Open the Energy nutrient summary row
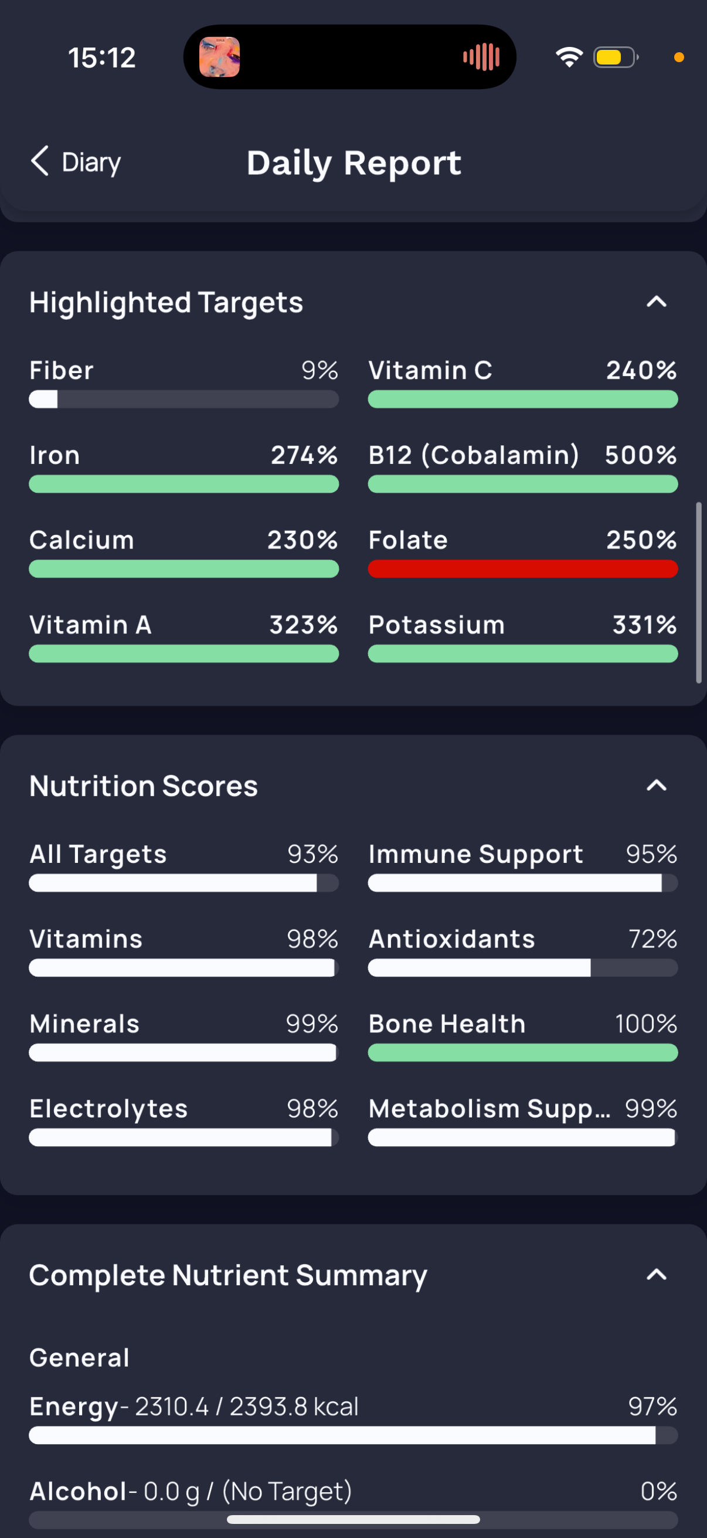707x1538 pixels. 353,1418
